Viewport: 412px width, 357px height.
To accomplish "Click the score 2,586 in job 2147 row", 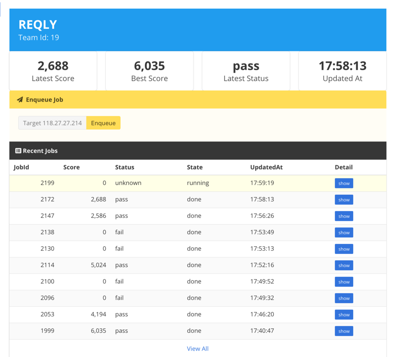I will click(x=99, y=216).
